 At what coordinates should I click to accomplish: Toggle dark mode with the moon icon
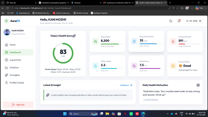point(171,21)
